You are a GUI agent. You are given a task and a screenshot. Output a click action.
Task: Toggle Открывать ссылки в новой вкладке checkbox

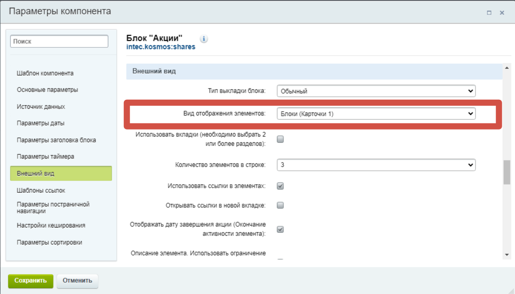pyautogui.click(x=280, y=205)
